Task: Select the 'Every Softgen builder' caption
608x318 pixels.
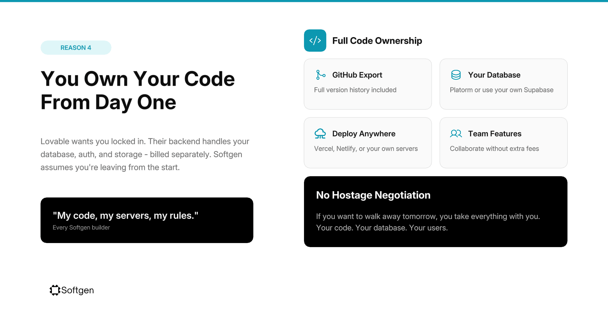Action: (x=81, y=228)
